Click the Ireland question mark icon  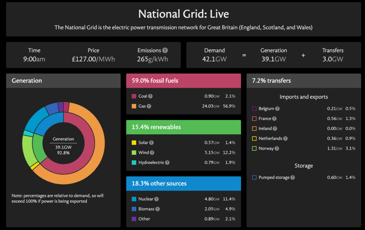click(x=275, y=129)
